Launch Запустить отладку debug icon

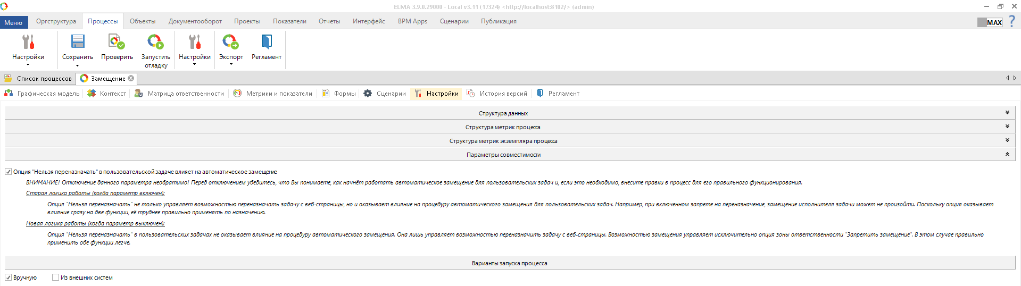click(155, 42)
